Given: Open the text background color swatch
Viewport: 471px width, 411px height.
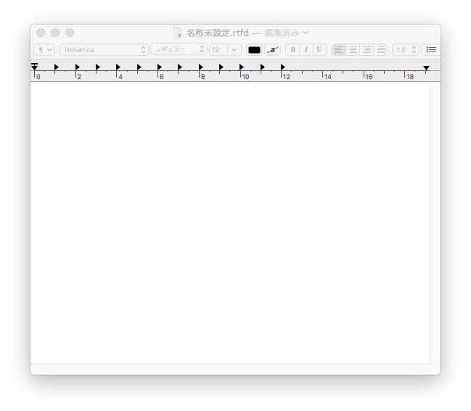Looking at the screenshot, I should tap(272, 50).
